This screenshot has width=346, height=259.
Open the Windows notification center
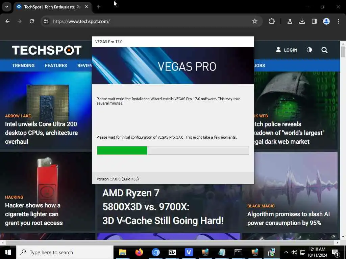click(336, 253)
